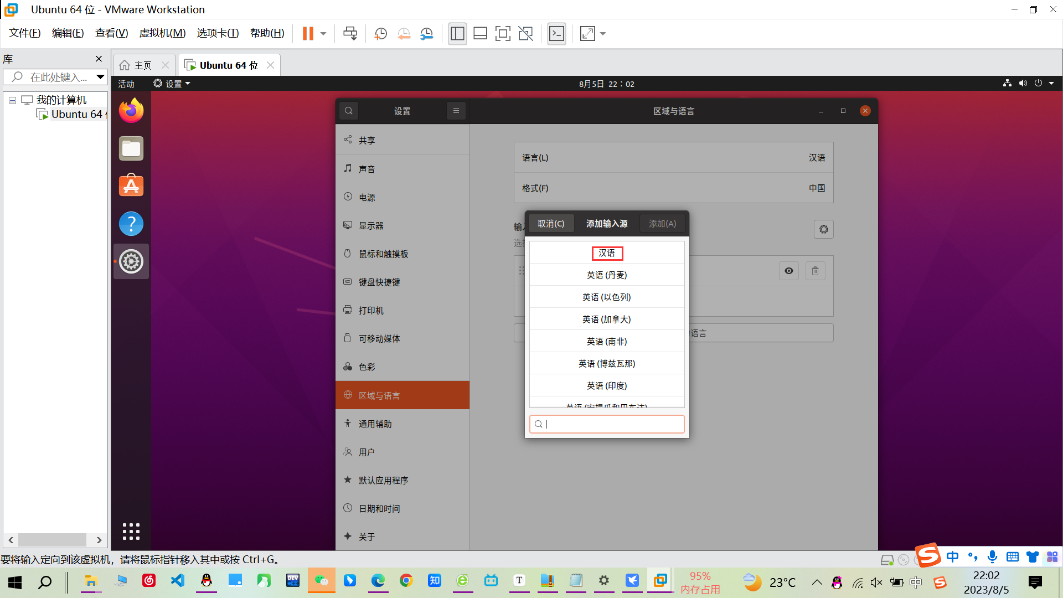Open Chrome from the Windows taskbar
The height and width of the screenshot is (598, 1063).
(406, 581)
